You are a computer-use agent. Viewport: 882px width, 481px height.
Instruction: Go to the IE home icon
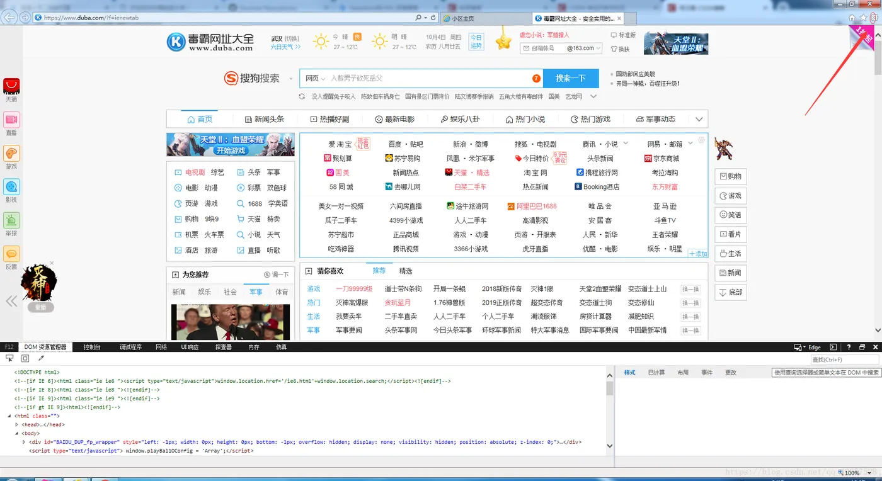pos(852,18)
